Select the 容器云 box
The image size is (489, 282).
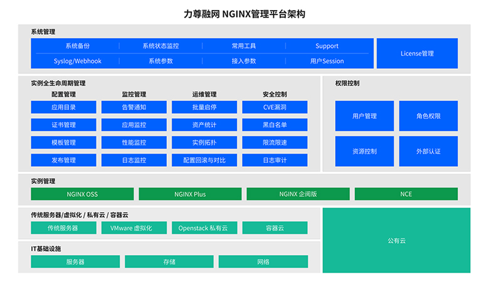tap(275, 227)
